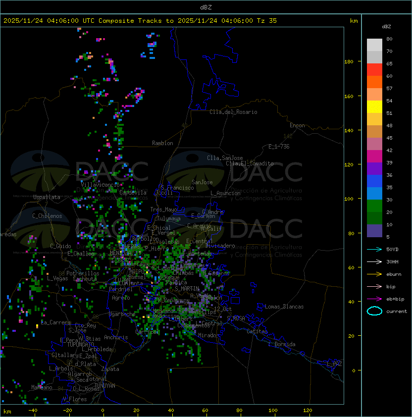This screenshot has width=412, height=417.
Task: Click the yellow eburn arrow legend icon
Action: tap(374, 274)
